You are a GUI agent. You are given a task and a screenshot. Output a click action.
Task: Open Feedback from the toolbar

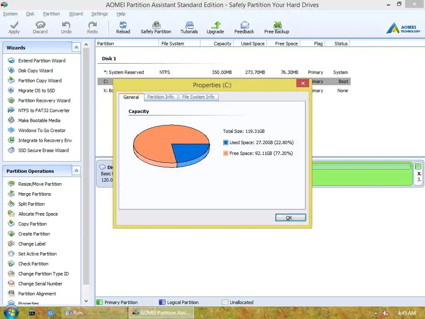click(x=244, y=28)
